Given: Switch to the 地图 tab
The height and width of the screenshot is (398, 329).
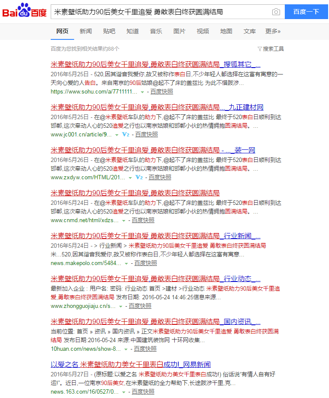Looking at the screenshot, I should tap(226, 31).
